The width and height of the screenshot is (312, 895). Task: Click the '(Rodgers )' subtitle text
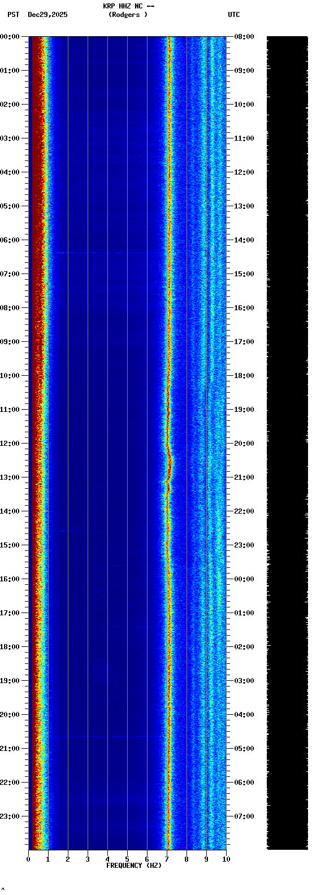point(128,15)
